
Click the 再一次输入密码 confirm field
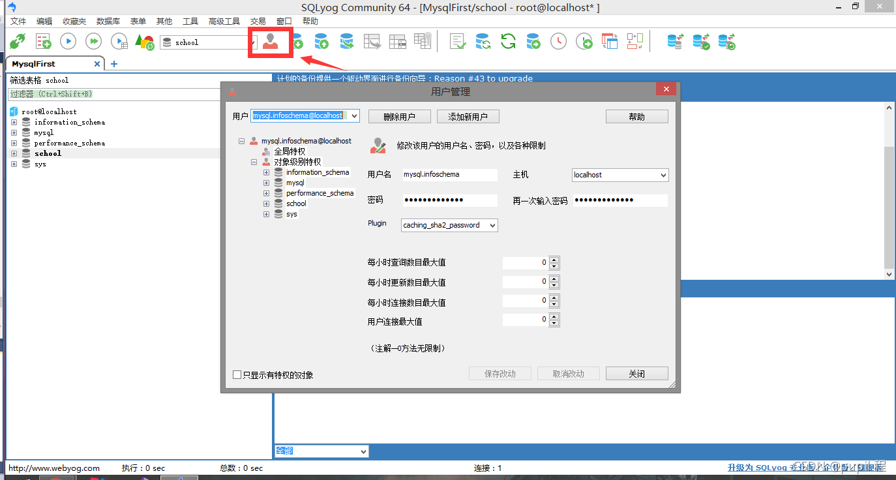pyautogui.click(x=620, y=200)
